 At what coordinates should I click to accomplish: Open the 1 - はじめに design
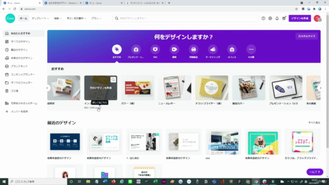click(144, 142)
